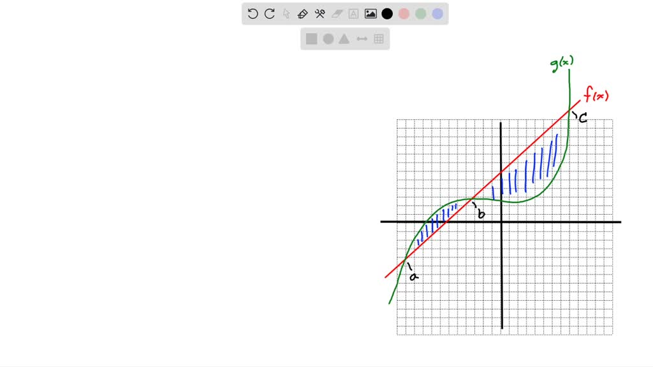Select the g(x) curve label
Image resolution: width=653 pixels, height=367 pixels.
coord(561,63)
